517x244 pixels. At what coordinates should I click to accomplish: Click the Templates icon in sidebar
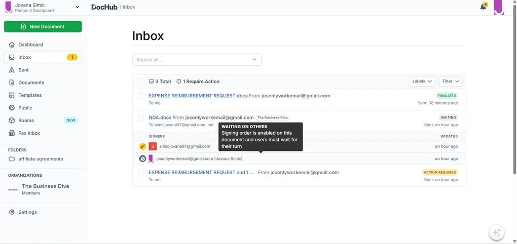click(x=12, y=95)
